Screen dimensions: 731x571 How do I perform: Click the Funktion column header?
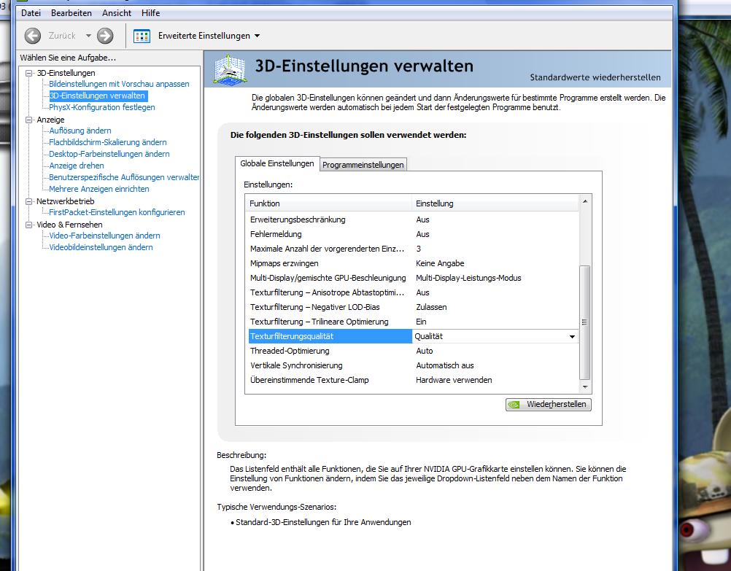(329, 203)
